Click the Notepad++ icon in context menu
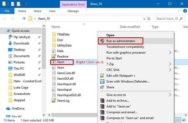Image resolution: width=188 pixels, height=123 pixels. pos(102,76)
